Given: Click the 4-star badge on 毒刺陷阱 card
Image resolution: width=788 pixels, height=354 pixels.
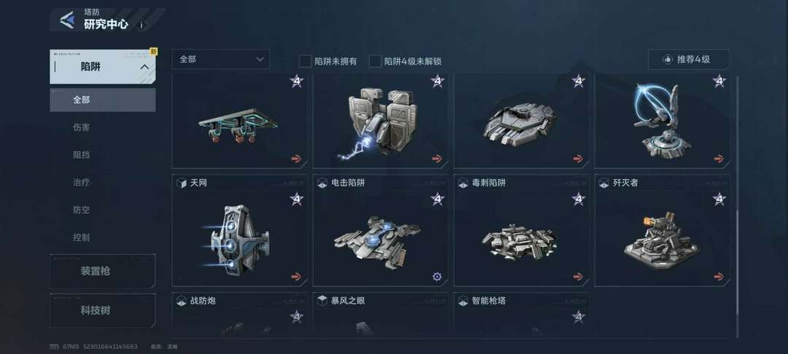Looking at the screenshot, I should point(579,199).
